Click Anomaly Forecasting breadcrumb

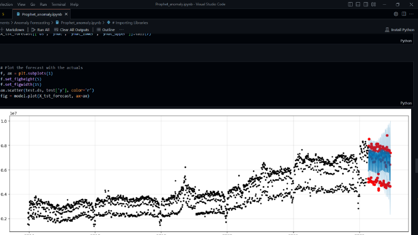coord(32,23)
